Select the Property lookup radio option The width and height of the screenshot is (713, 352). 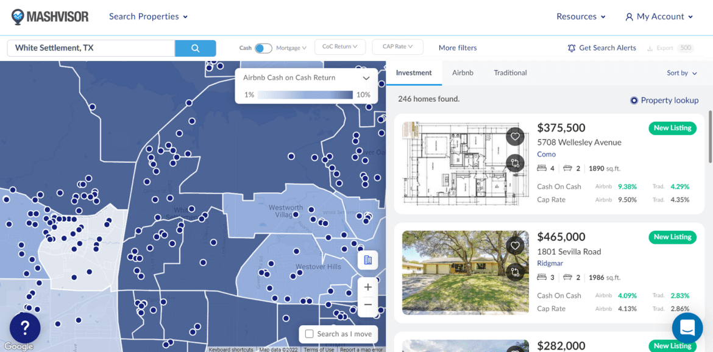pyautogui.click(x=634, y=100)
